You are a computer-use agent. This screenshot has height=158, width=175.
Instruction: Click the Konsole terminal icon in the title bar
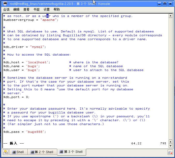(x=5, y=4)
